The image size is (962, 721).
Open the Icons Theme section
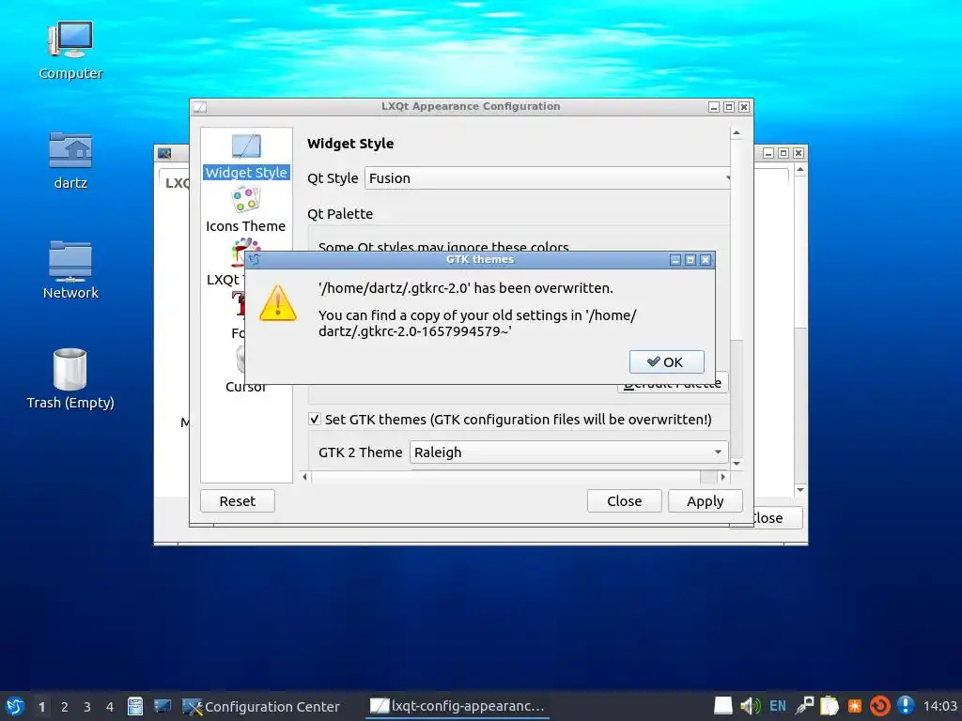(246, 210)
